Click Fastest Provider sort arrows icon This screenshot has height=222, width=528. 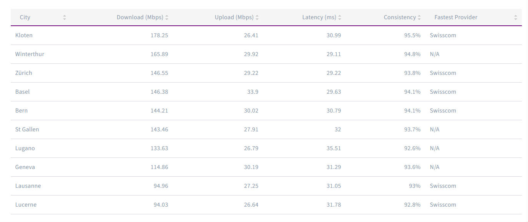pyautogui.click(x=516, y=17)
